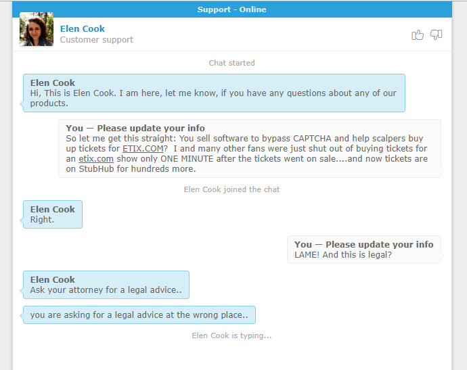
Task: Click 'Elen Cook is typing...' indicator
Action: (231, 336)
